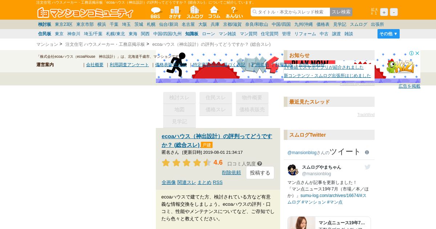Image resolution: width=436 pixels, height=229 pixels.
Task: Open the 全画像 link
Action: [169, 182]
